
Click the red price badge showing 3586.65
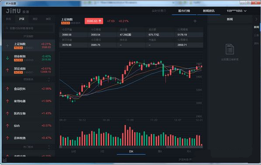coord(94,21)
